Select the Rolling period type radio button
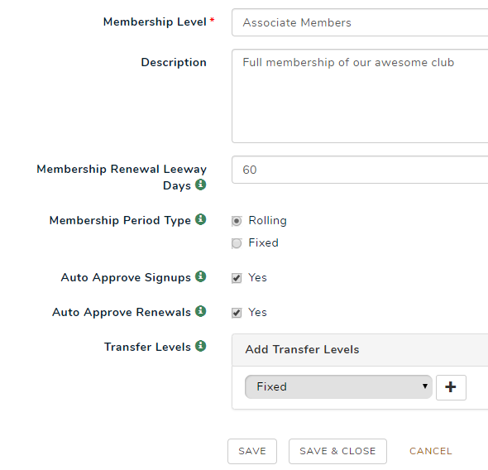488x470 pixels. [237, 221]
